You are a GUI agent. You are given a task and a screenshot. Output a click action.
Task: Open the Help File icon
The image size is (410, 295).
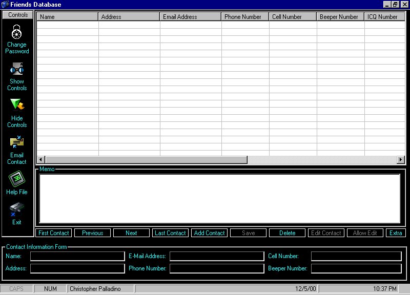click(x=17, y=179)
